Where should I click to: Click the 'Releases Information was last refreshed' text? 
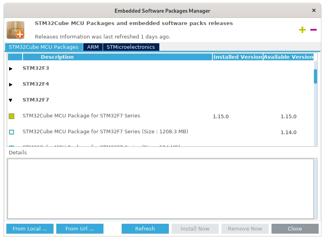(103, 37)
